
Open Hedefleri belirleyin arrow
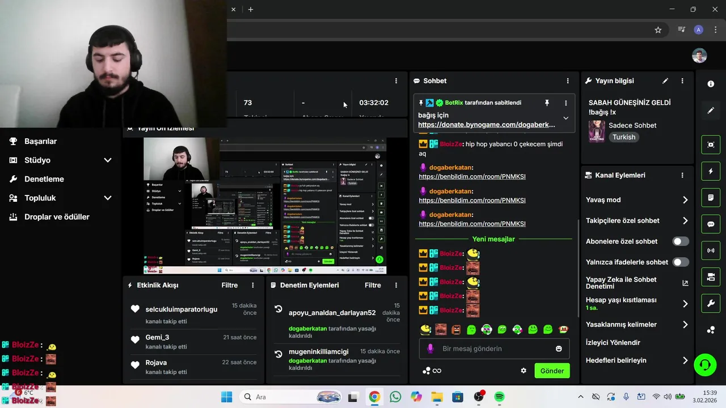tap(685, 360)
